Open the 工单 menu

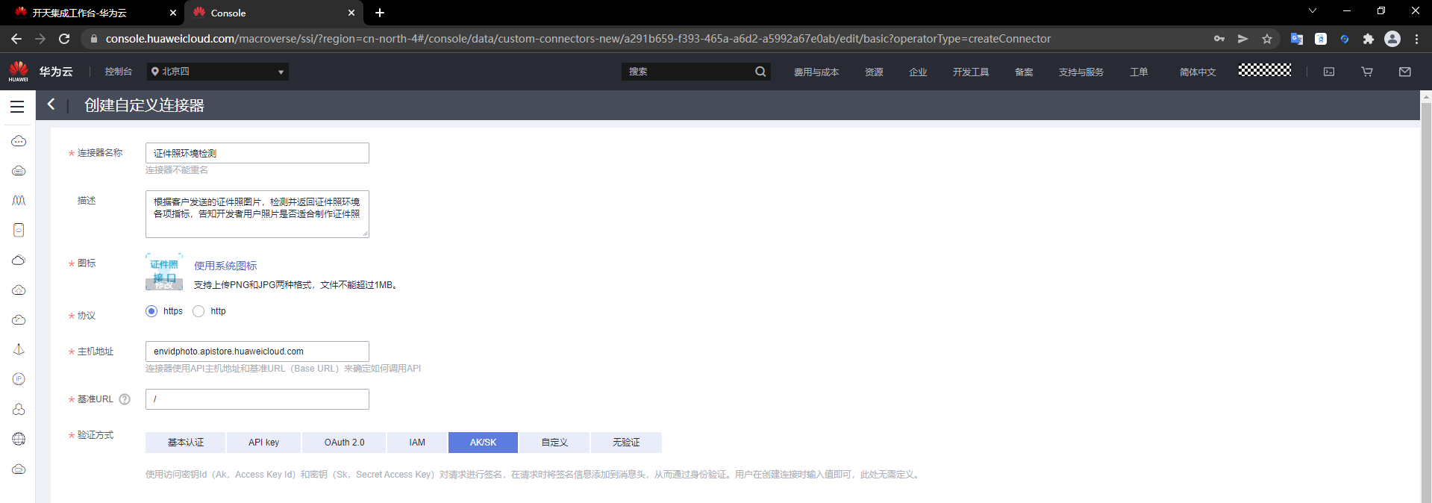[1139, 72]
